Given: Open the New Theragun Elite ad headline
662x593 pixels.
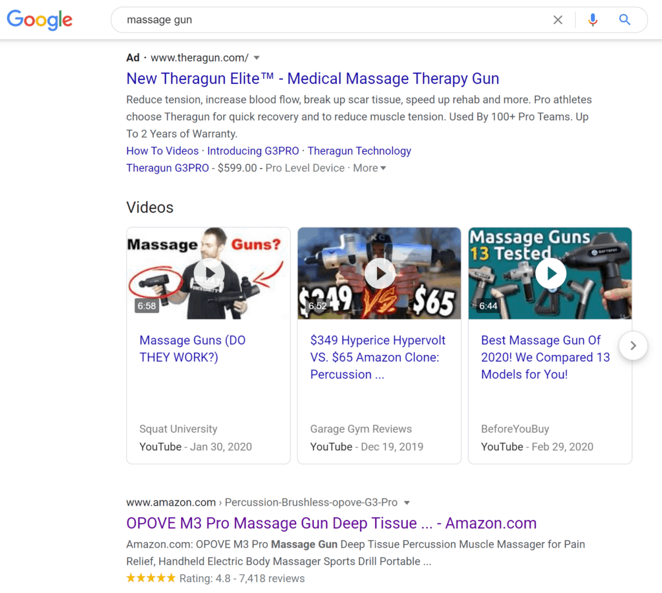Looking at the screenshot, I should 312,78.
